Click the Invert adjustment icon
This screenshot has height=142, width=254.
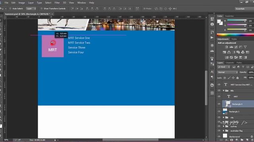tap(227, 57)
